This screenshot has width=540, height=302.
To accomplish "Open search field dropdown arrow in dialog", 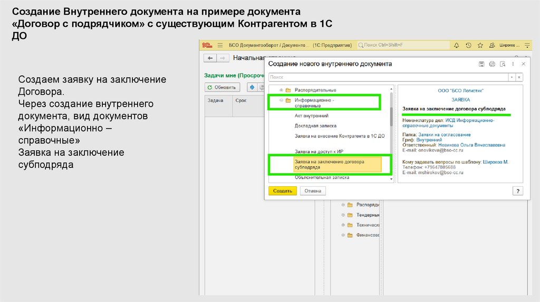I will [x=511, y=77].
